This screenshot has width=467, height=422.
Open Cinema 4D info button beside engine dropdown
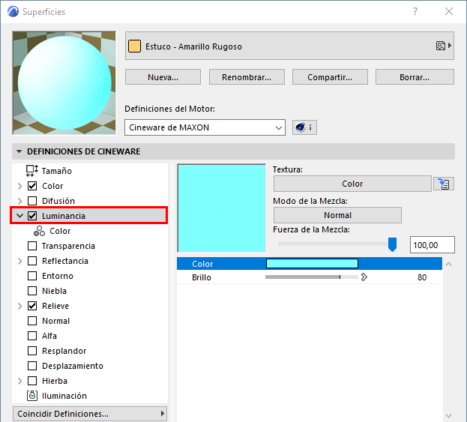pos(304,127)
